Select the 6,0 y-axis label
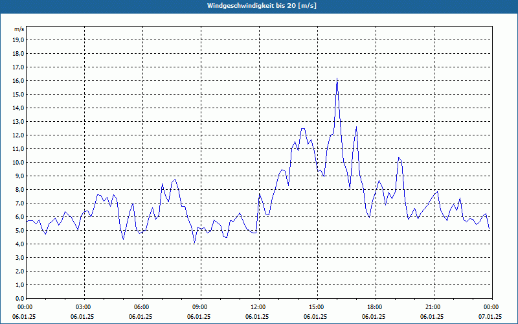518x324 pixels. pyautogui.click(x=19, y=217)
